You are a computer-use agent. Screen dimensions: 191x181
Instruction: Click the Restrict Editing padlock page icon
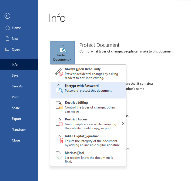coord(59,106)
